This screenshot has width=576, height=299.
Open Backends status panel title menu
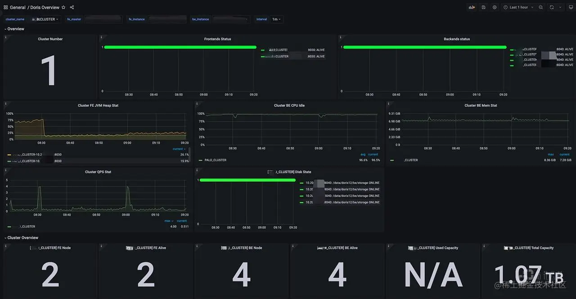[x=457, y=39]
